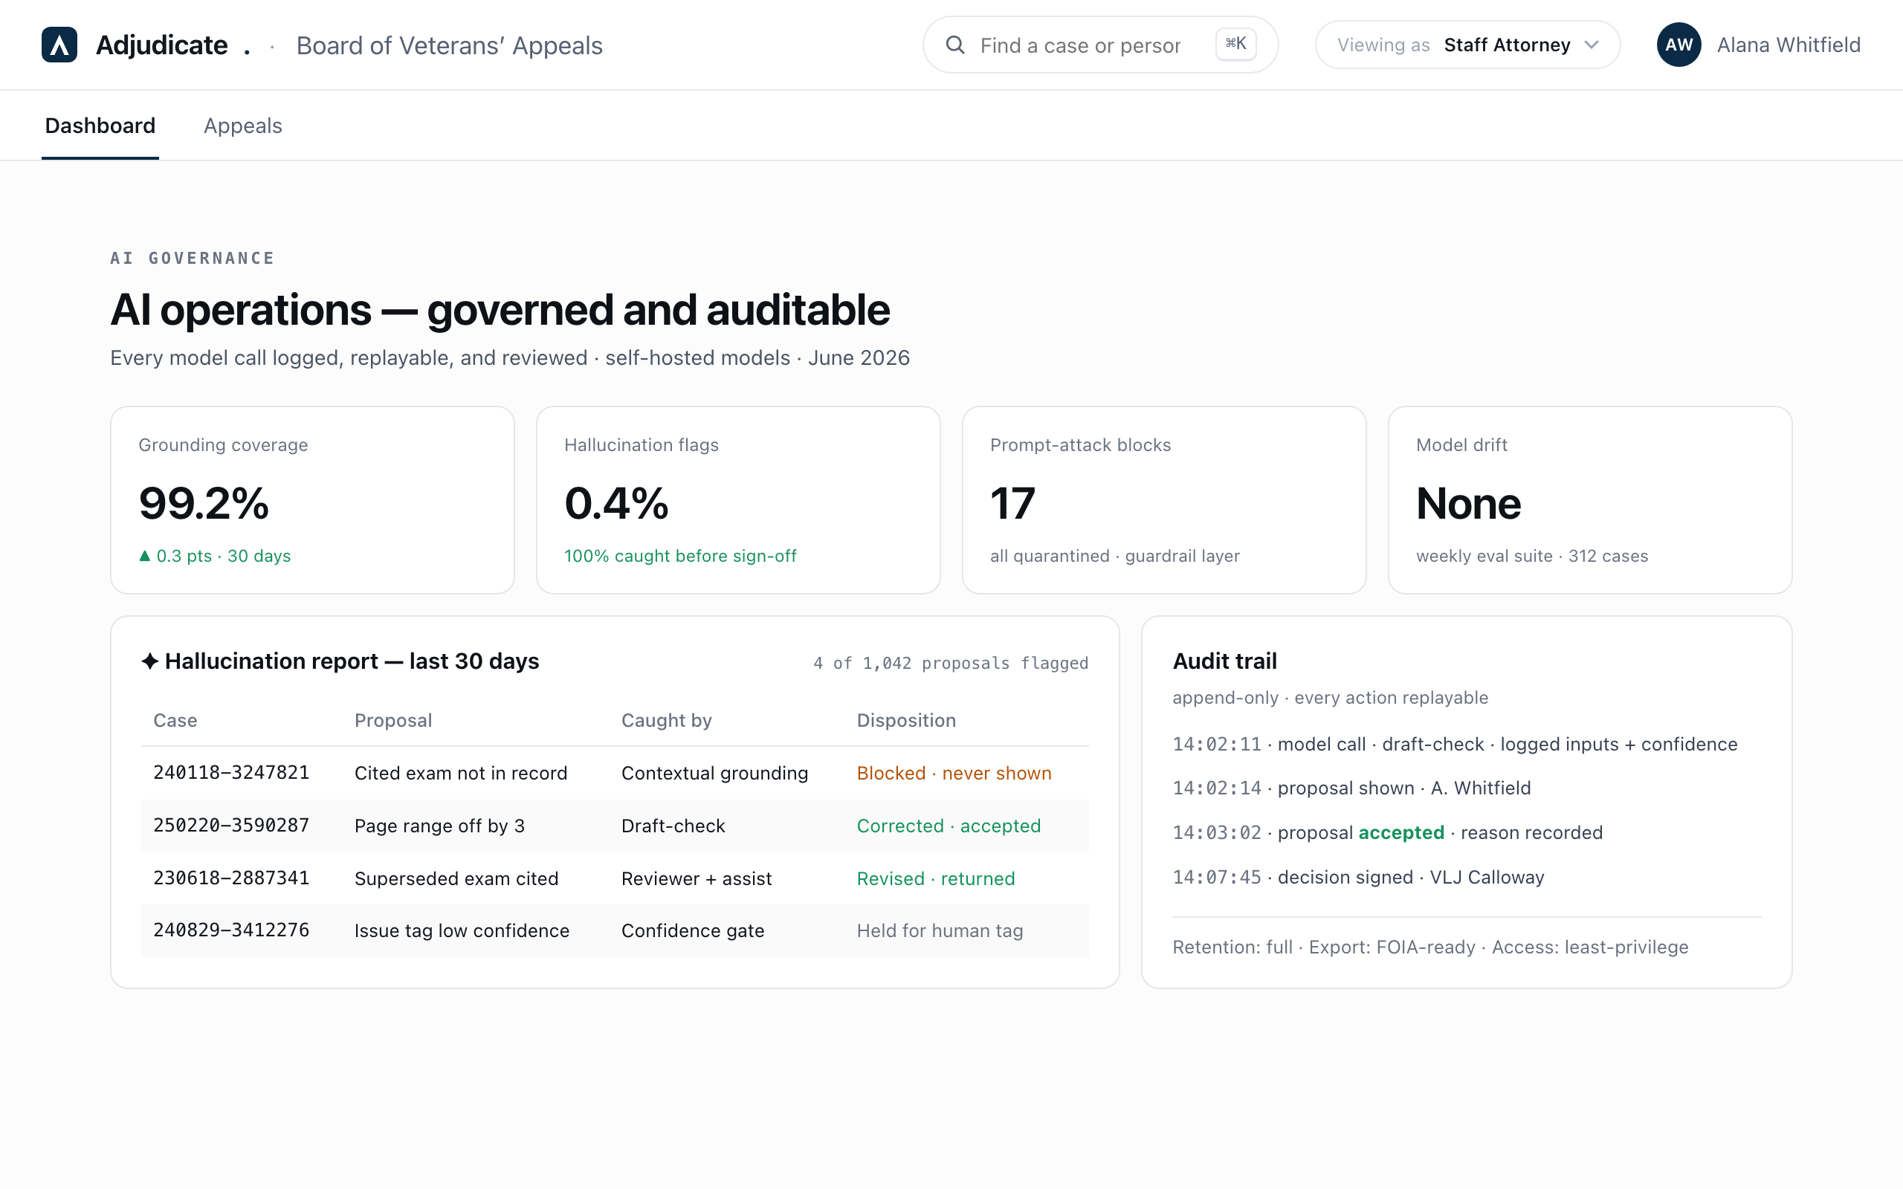Click the 14:07:45 decision signed entry

click(1358, 877)
